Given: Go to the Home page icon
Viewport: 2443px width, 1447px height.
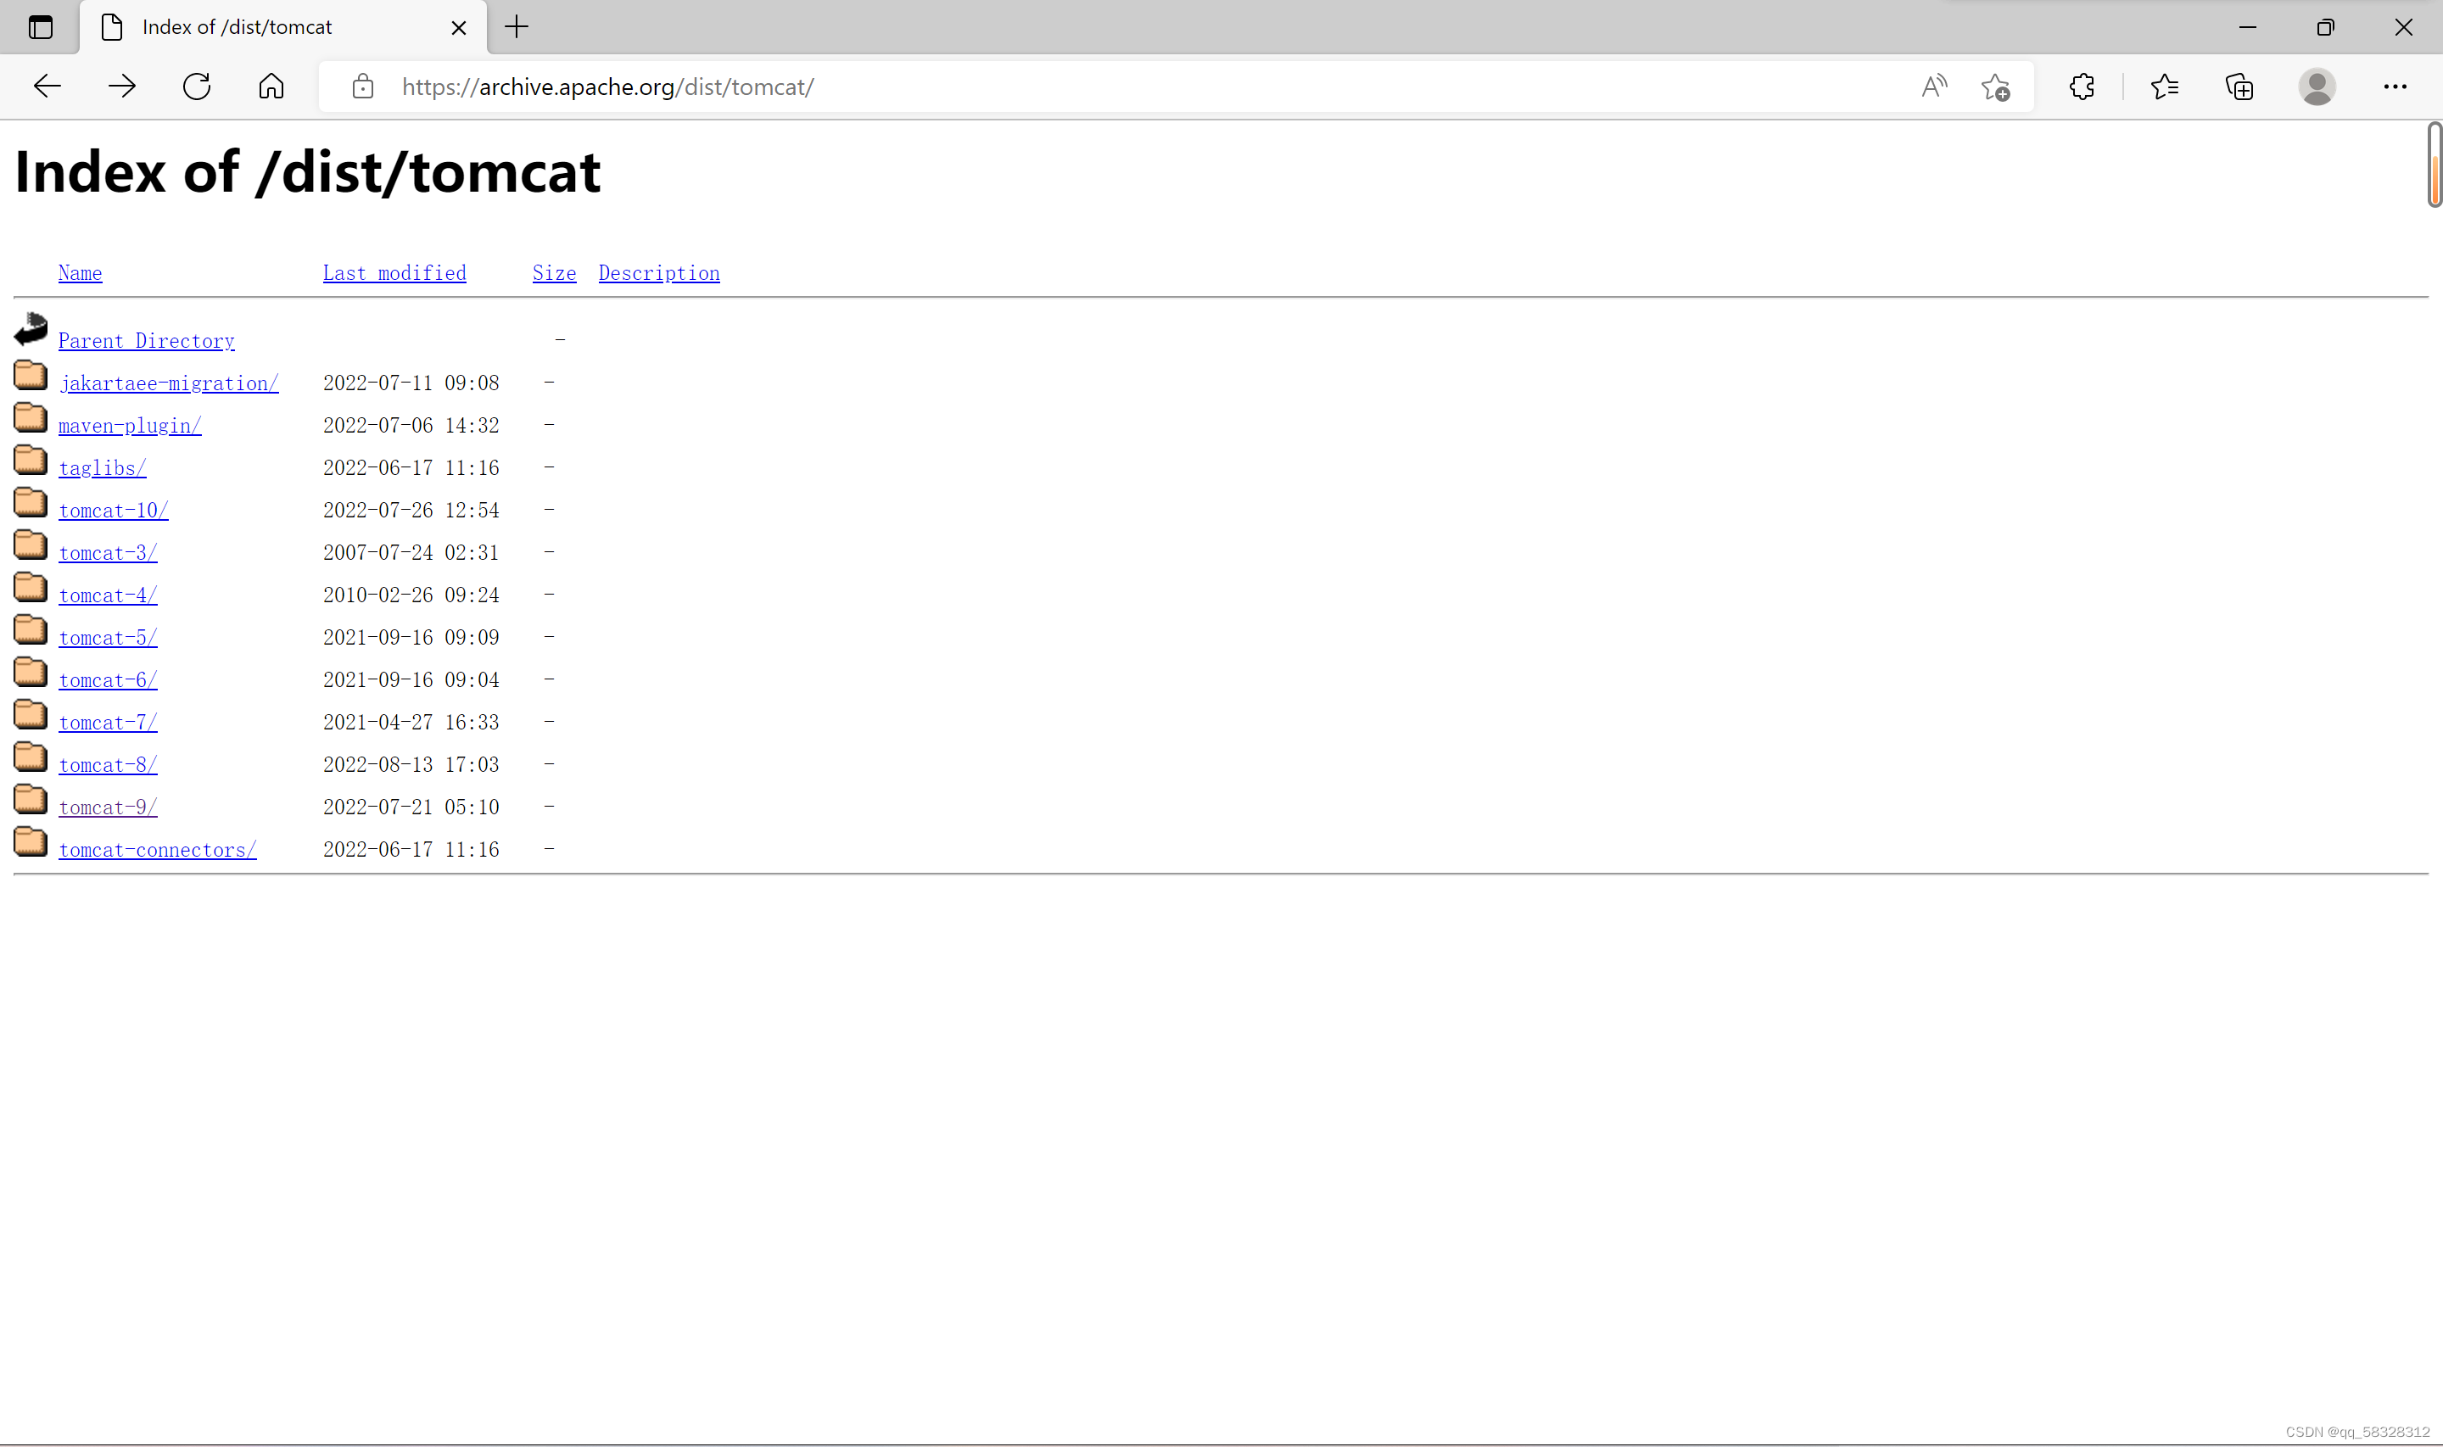Looking at the screenshot, I should click(271, 87).
